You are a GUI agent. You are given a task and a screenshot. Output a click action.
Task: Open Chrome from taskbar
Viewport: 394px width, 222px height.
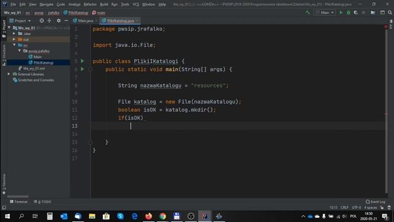163,216
